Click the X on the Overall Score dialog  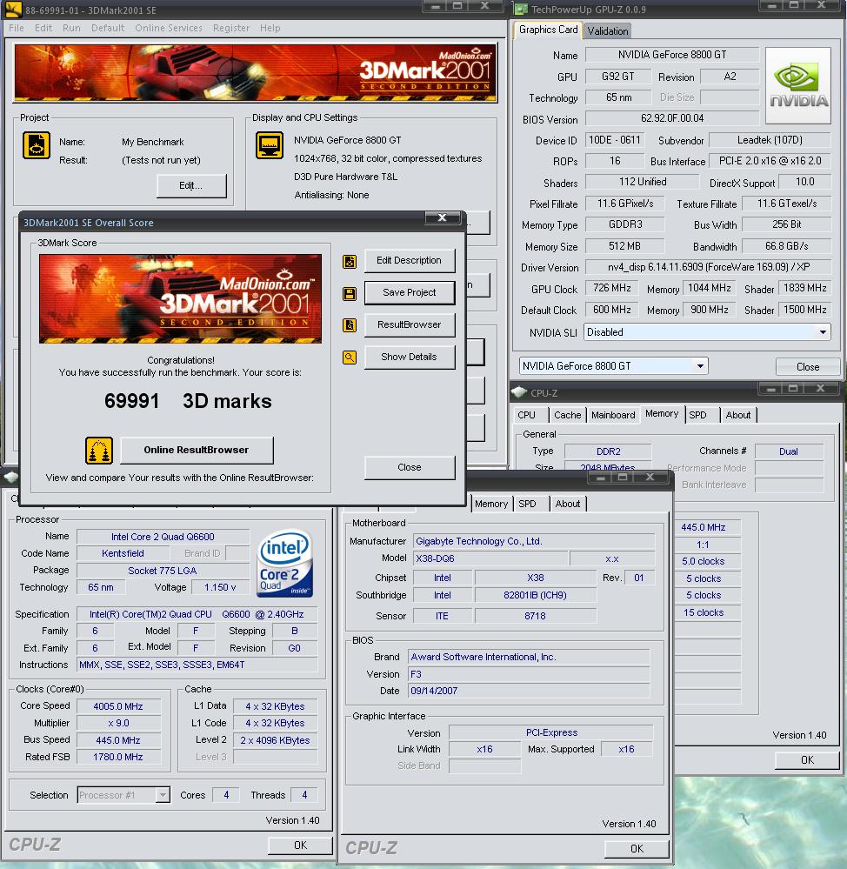(x=443, y=217)
